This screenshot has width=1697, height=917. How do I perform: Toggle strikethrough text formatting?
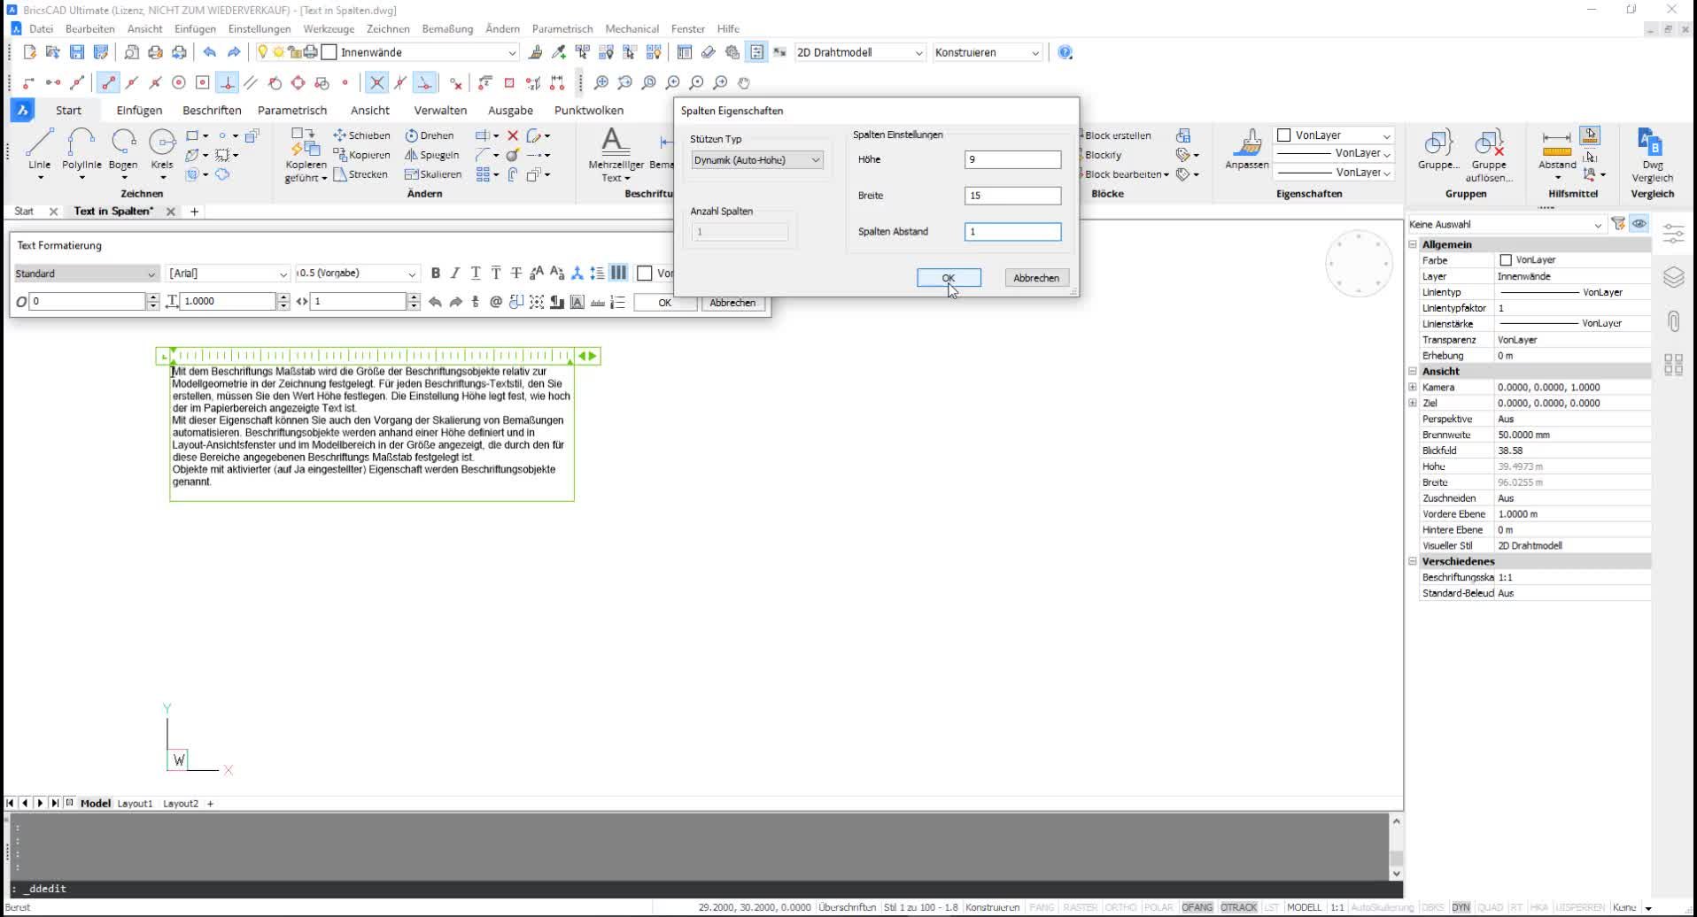[x=516, y=274]
